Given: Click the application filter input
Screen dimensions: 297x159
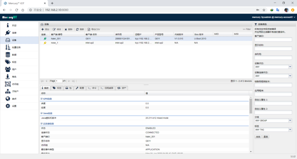Looking at the screenshot, I should click(273, 94).
